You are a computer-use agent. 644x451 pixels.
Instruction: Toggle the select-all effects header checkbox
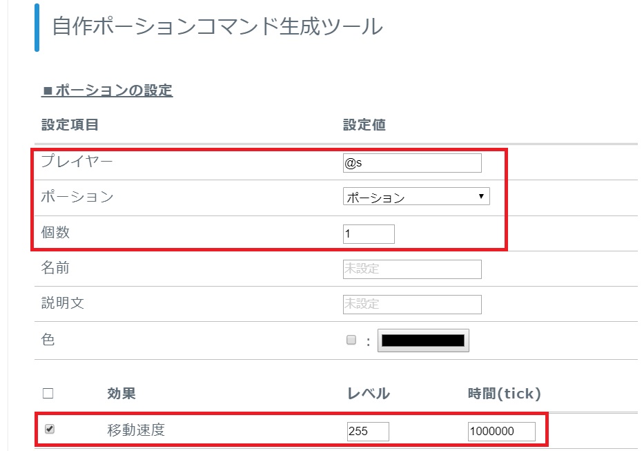(48, 394)
